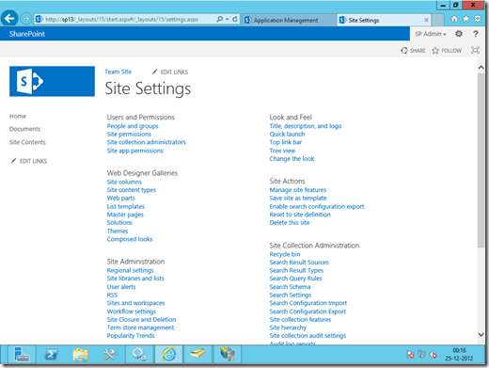Click the SharePoint suite bar title
The height and width of the screenshot is (368, 489).
(27, 34)
